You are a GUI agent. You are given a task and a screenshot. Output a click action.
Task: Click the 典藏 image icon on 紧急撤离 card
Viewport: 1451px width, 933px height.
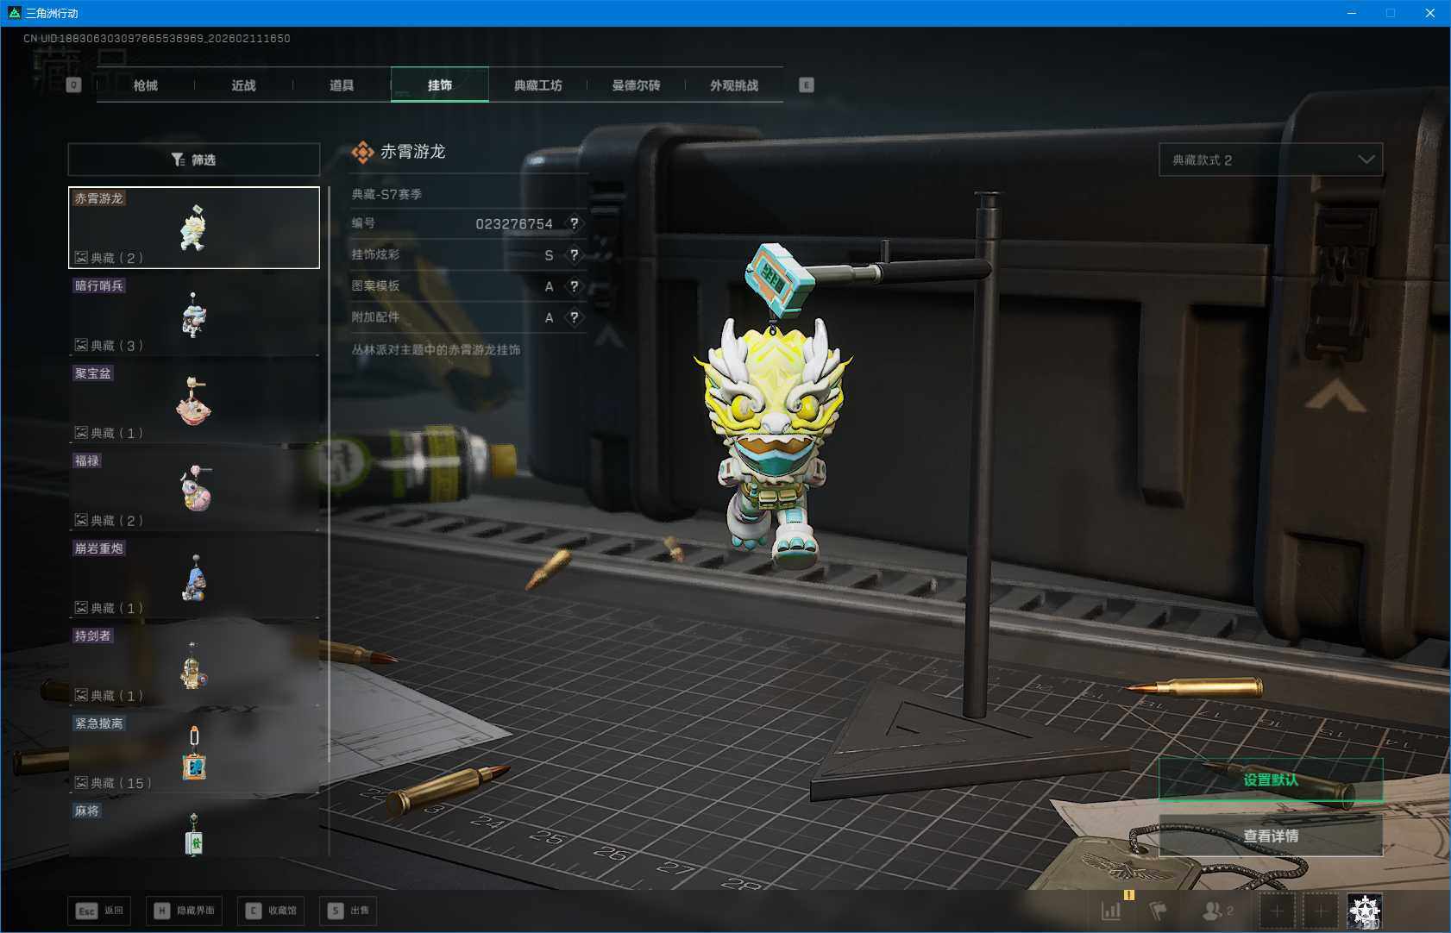81,783
